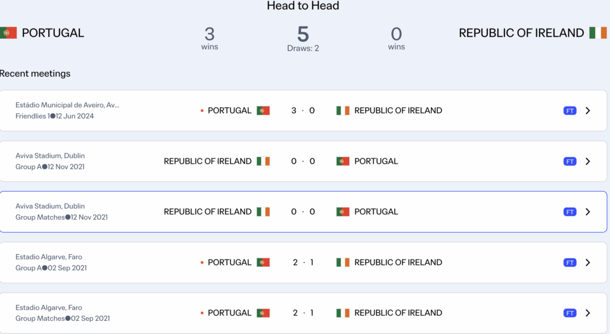Expand Group Matches 02 Sep 2021 match row
Screen dimensions: 610x334
tap(588, 313)
